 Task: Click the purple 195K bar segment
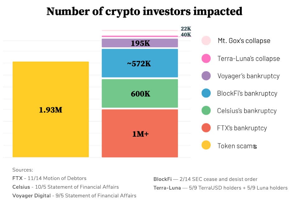pyautogui.click(x=140, y=43)
